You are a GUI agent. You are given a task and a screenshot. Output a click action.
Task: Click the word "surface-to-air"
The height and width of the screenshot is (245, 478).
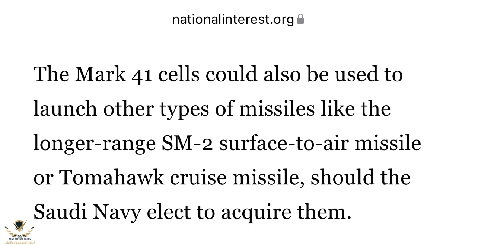[283, 143]
